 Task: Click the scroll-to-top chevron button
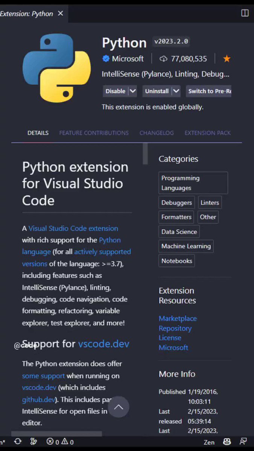coord(119,407)
